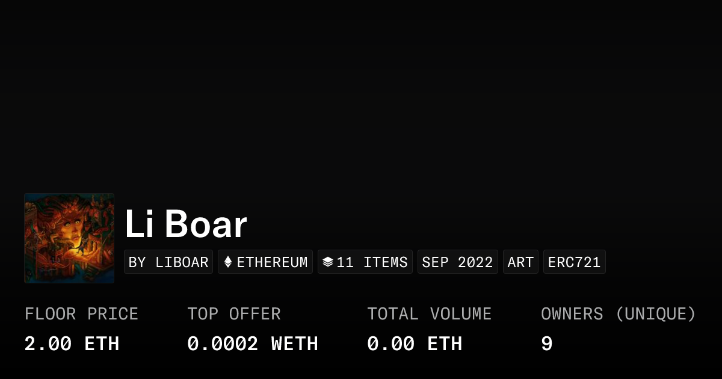Click the TOTAL VOLUME label
The image size is (722, 379).
(429, 314)
